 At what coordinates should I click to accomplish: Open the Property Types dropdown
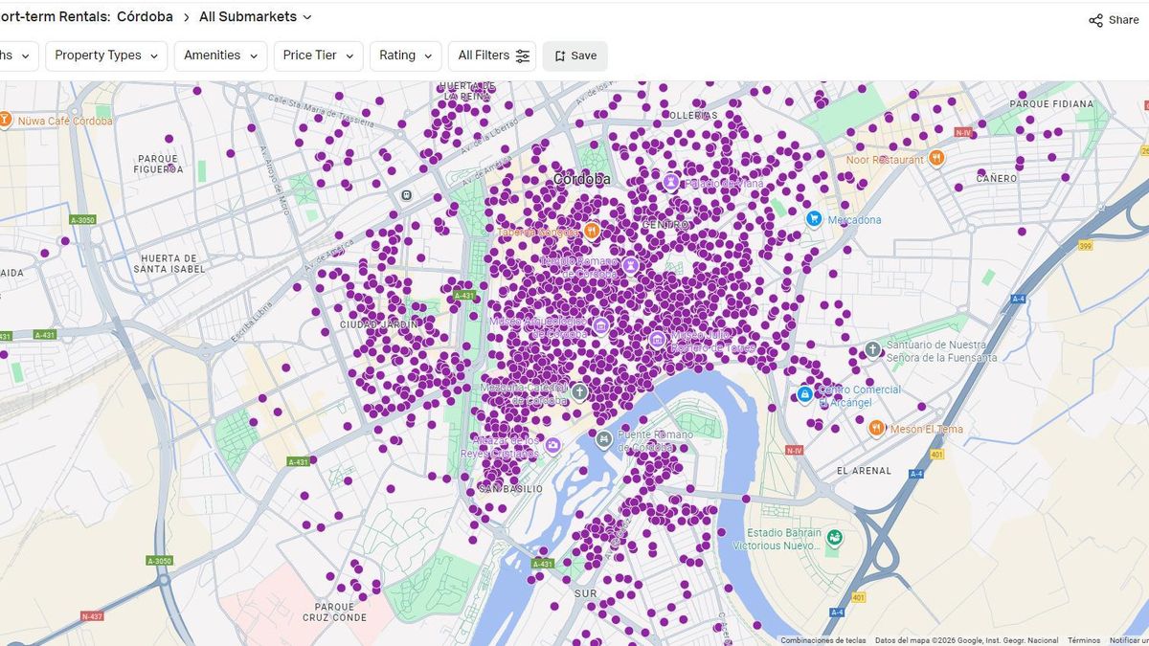pos(105,56)
